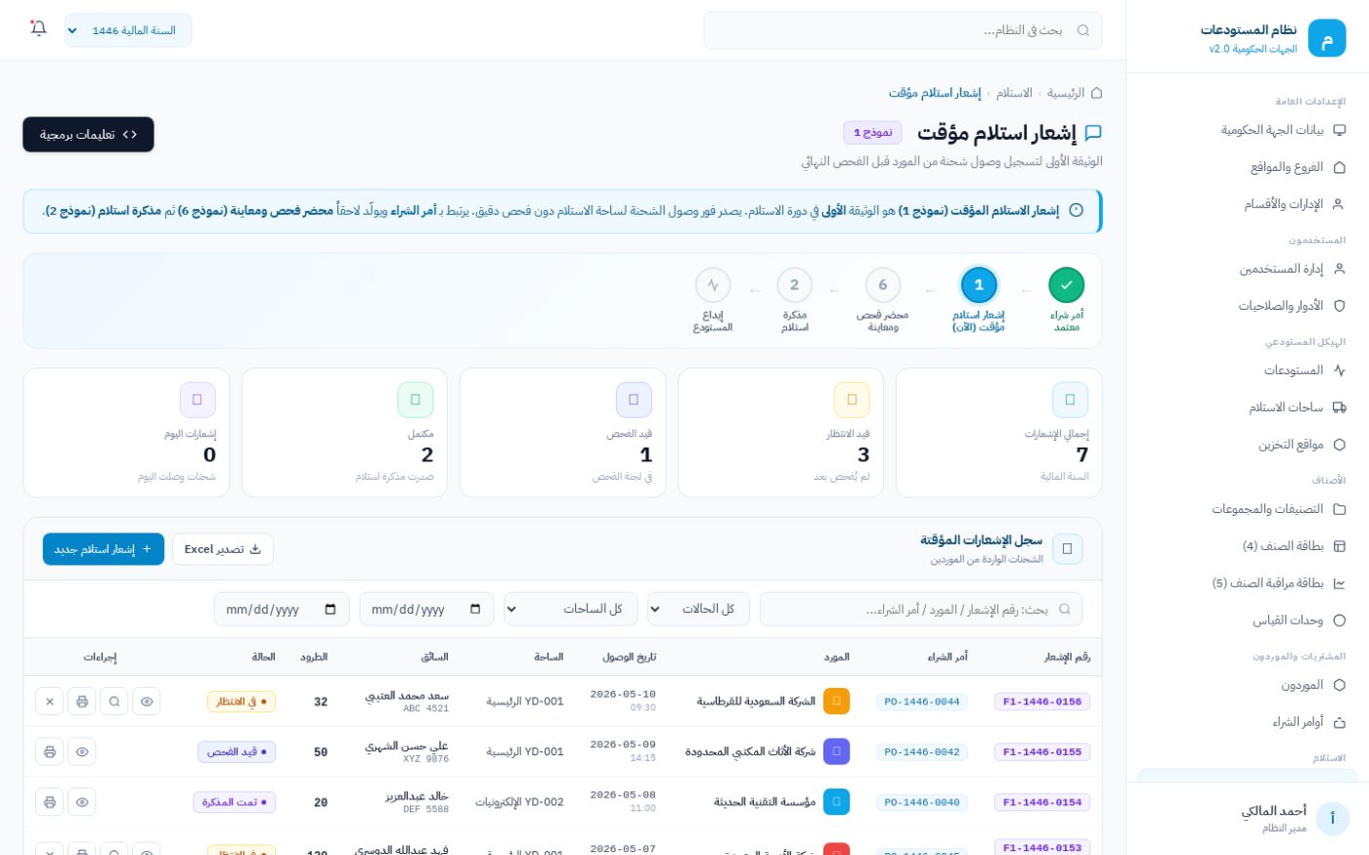Click the approved purchase order checkmark step

[x=1066, y=285]
